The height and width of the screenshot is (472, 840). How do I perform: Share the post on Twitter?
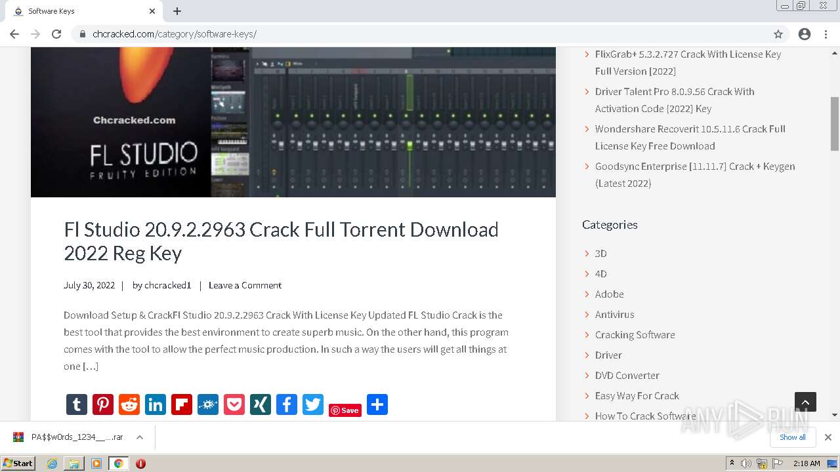click(313, 404)
